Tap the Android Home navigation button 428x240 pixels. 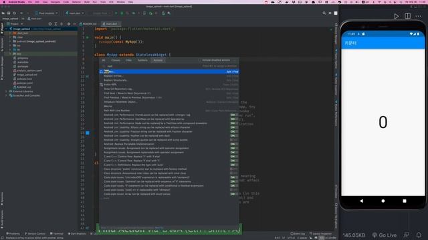[x=383, y=201]
